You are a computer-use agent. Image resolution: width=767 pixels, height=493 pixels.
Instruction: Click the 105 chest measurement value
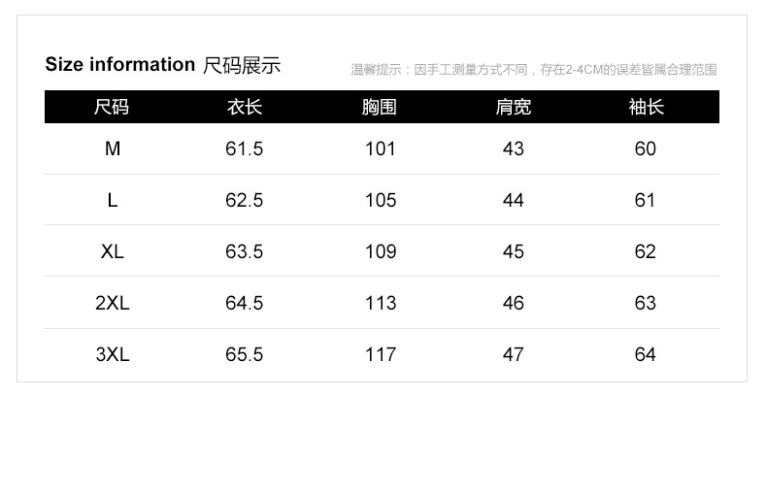(x=381, y=200)
